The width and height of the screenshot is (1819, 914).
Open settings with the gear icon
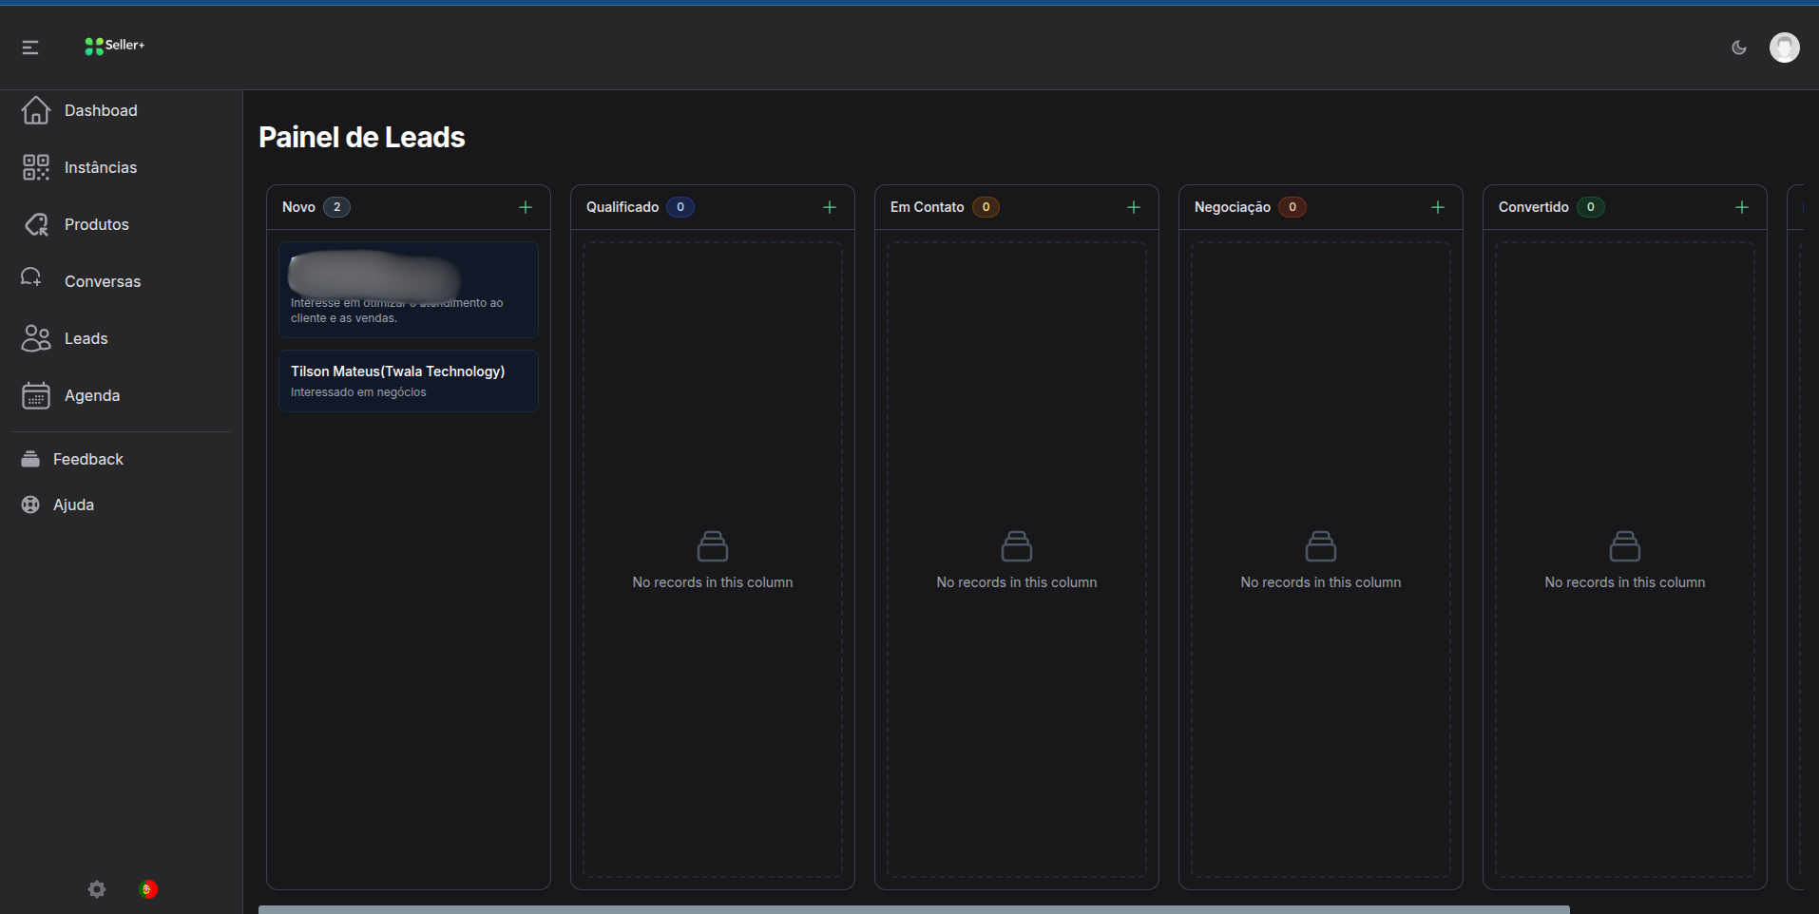97,889
